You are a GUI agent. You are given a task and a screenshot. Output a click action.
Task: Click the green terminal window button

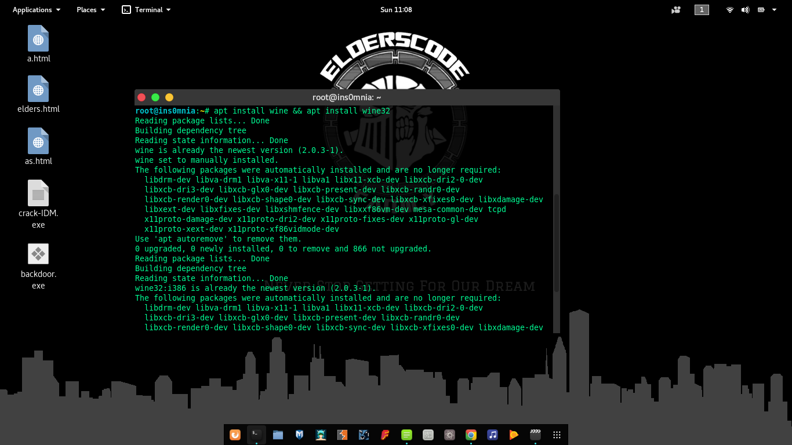(x=155, y=97)
